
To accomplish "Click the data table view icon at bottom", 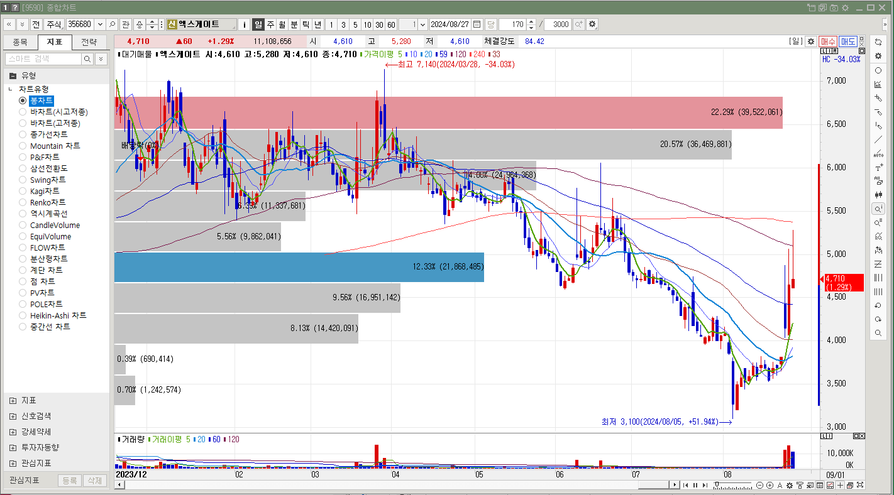I will [x=820, y=485].
